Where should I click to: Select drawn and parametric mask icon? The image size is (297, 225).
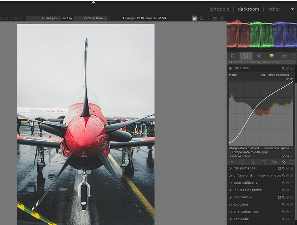click(x=274, y=162)
